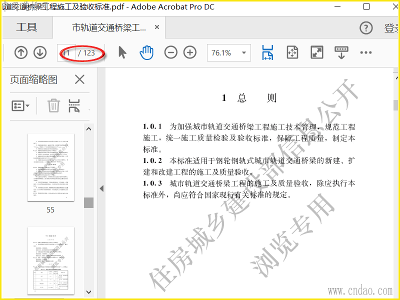Viewport: 400px width, 300px height.
Task: Close the 页面缩略图 panel
Action: [x=79, y=79]
